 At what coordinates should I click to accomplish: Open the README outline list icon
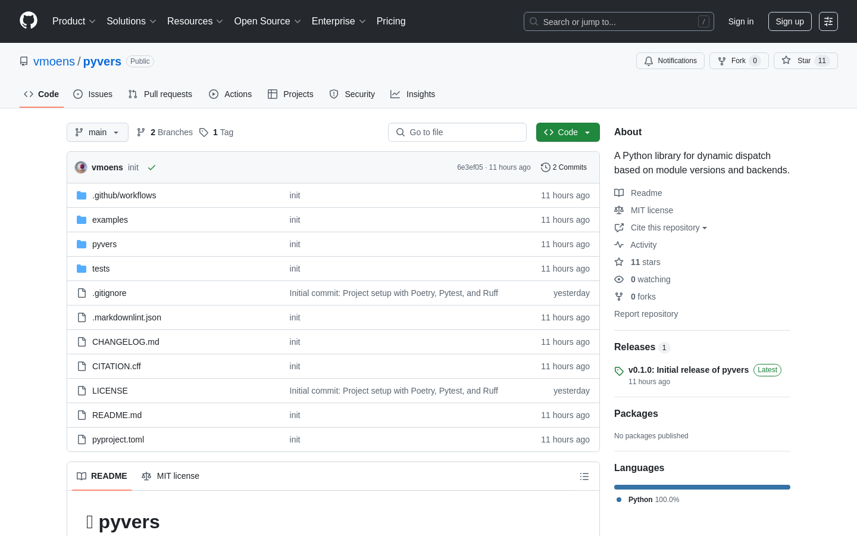tap(584, 476)
